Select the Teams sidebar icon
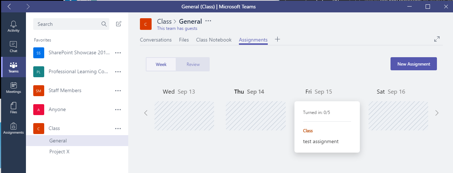The height and width of the screenshot is (173, 453). [x=14, y=67]
